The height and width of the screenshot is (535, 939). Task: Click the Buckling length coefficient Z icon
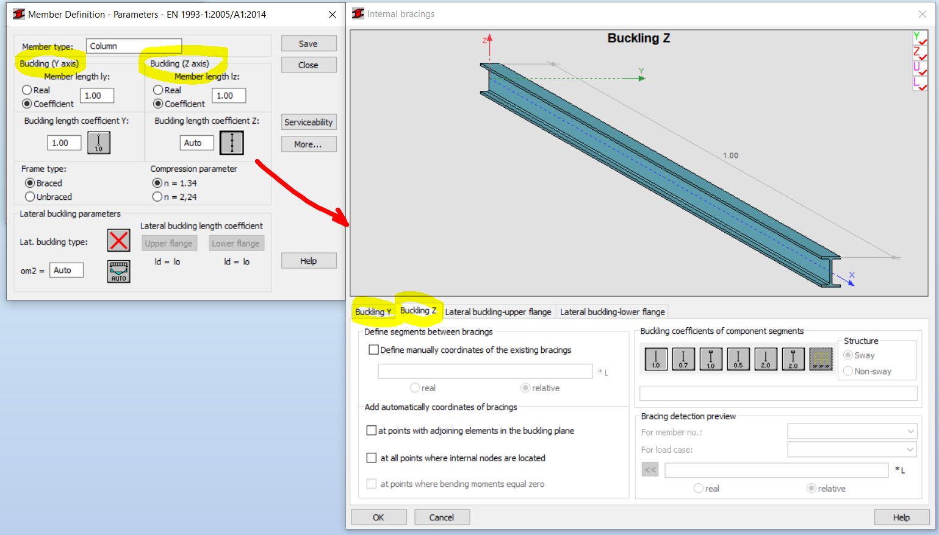(x=231, y=142)
